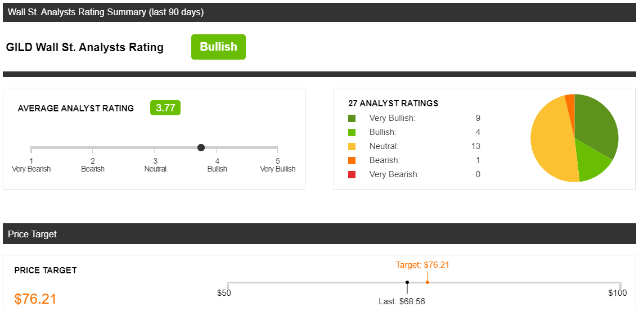Click the green Bullish rating badge

(218, 47)
